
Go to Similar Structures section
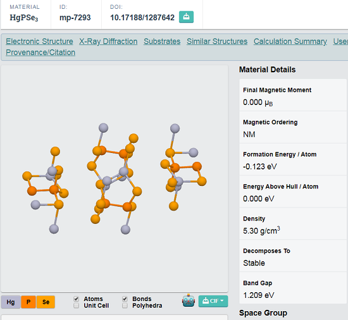(x=217, y=41)
